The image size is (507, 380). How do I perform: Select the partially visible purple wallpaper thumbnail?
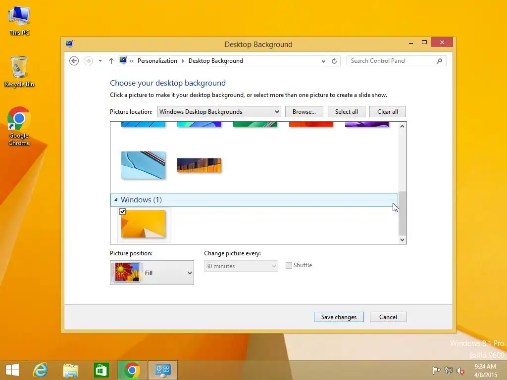click(367, 124)
